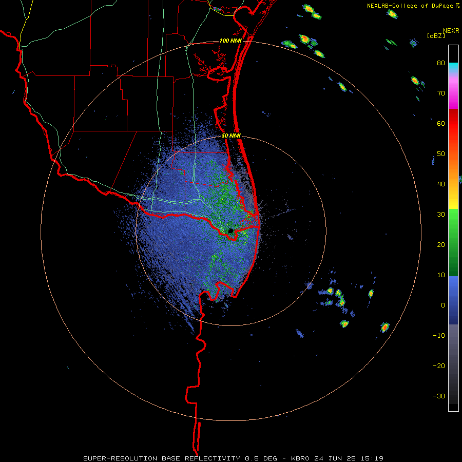The height and width of the screenshot is (462, 462).
Task: Click the 10 value on the dBZ scale
Action: (x=441, y=275)
